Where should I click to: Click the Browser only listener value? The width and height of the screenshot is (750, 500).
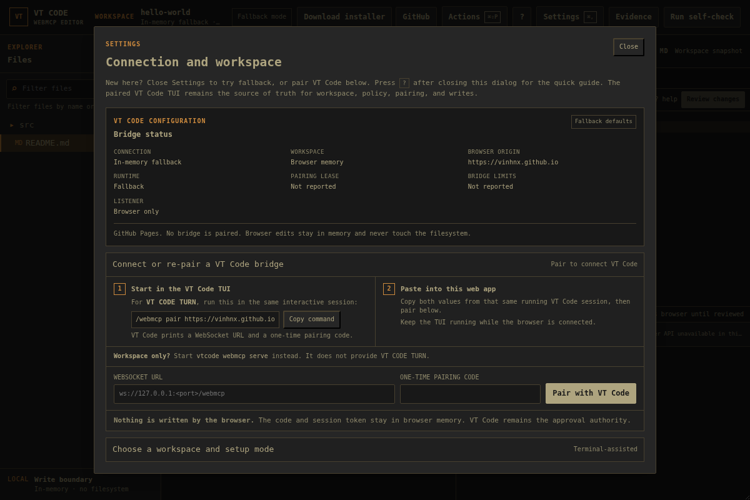tap(136, 212)
